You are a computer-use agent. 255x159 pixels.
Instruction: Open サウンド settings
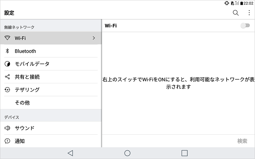coord(51,128)
